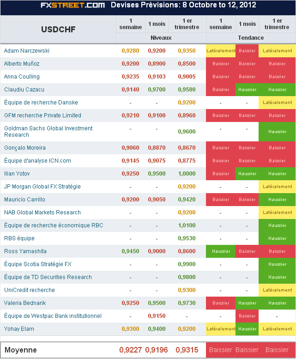Screen dimensions: 296x359
Task: Click the Moyenne row label
Action: pos(21,350)
